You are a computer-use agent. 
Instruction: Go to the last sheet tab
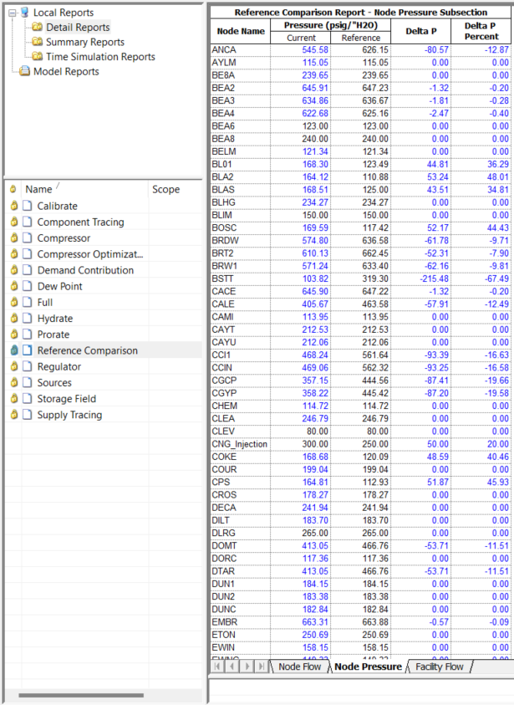pos(261,667)
